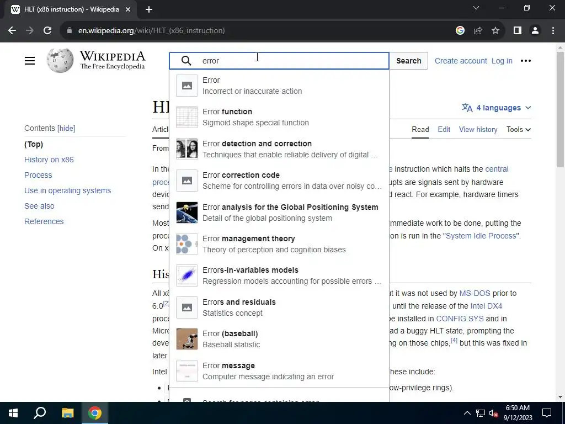Image resolution: width=565 pixels, height=424 pixels.
Task: Click the Chrome forward arrow
Action: point(30,31)
